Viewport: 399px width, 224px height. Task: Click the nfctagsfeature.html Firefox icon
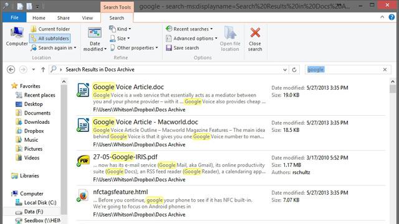(x=83, y=195)
